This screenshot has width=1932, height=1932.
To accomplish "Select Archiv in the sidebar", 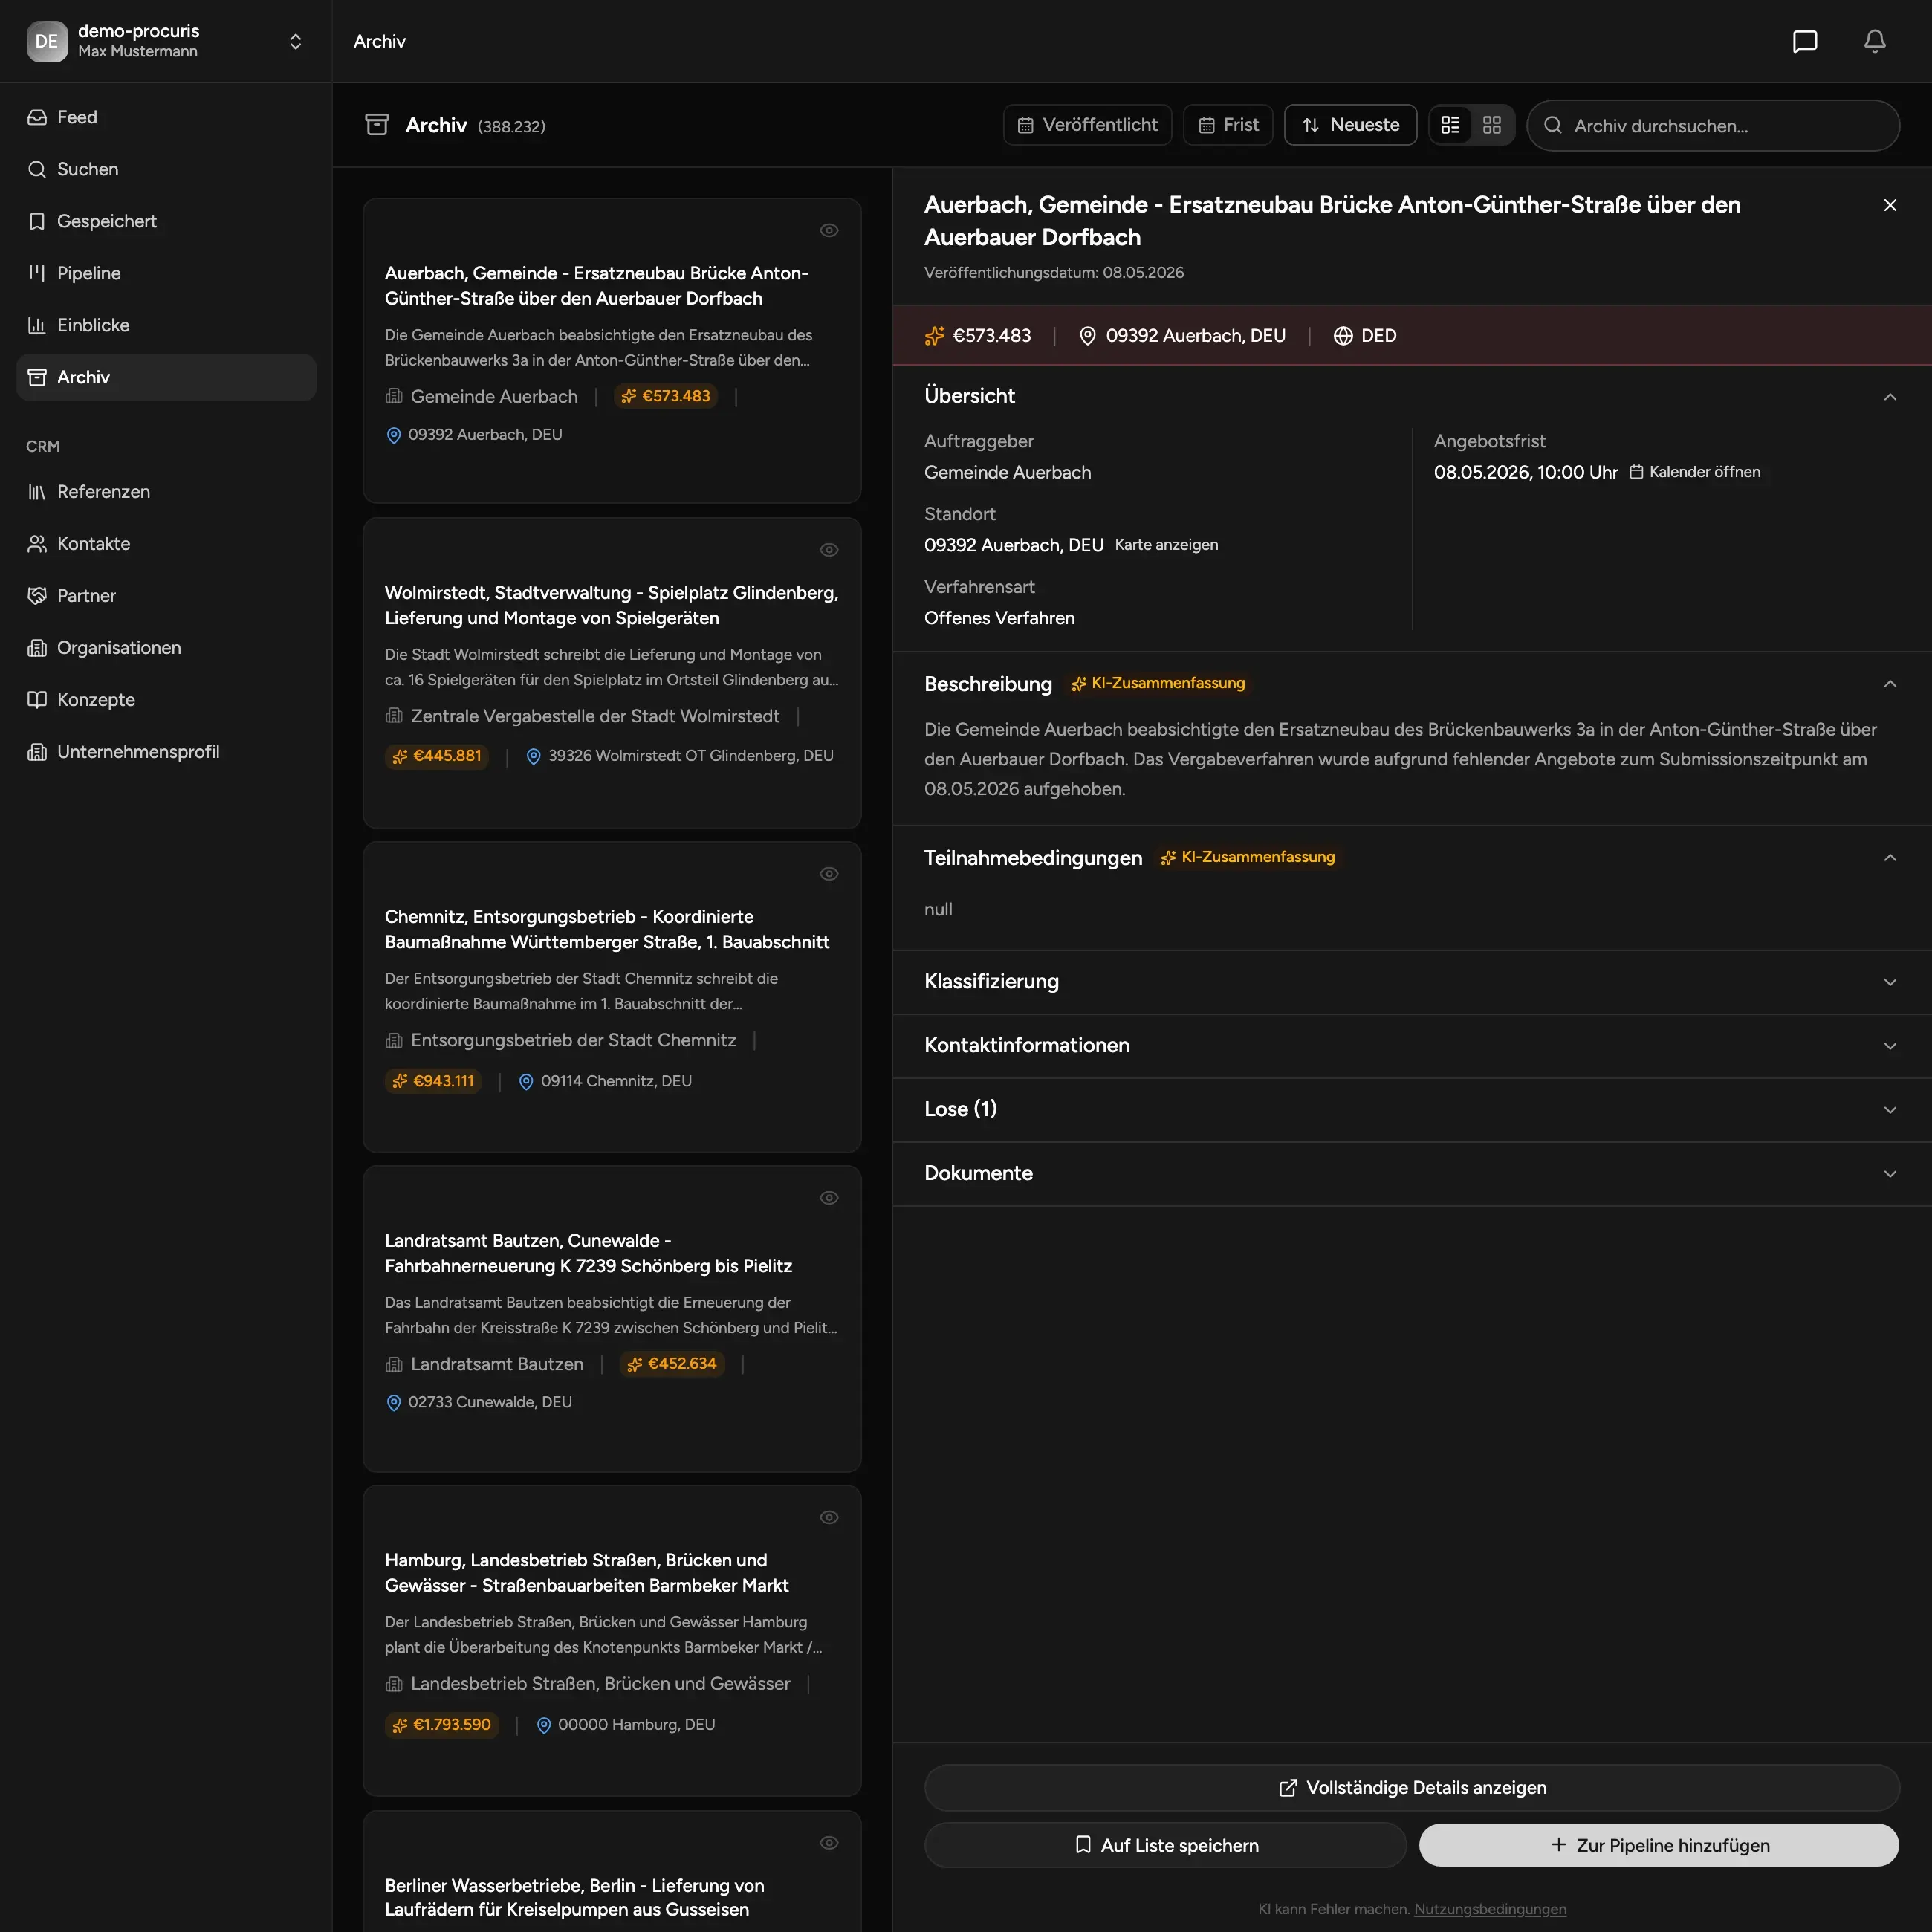I will tap(166, 377).
